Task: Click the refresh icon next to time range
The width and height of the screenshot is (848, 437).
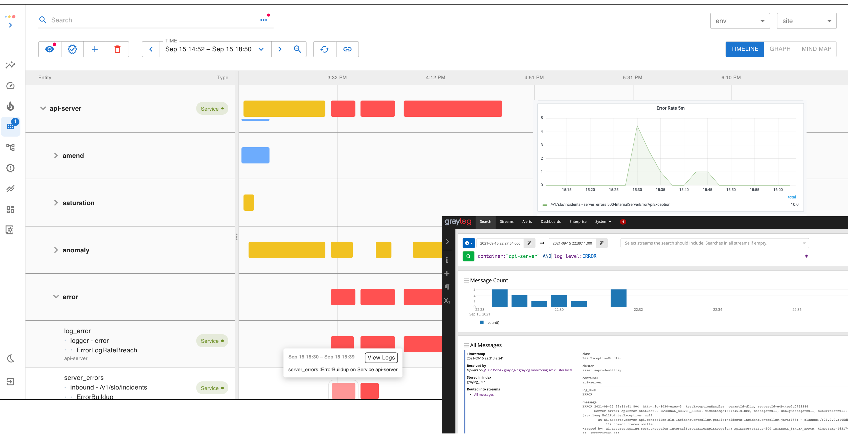Action: pos(325,49)
